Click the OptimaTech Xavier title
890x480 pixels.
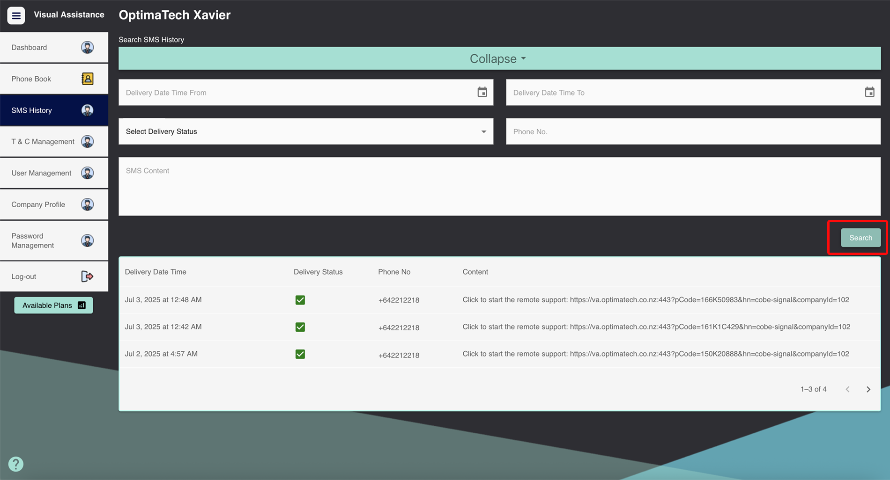click(x=174, y=15)
